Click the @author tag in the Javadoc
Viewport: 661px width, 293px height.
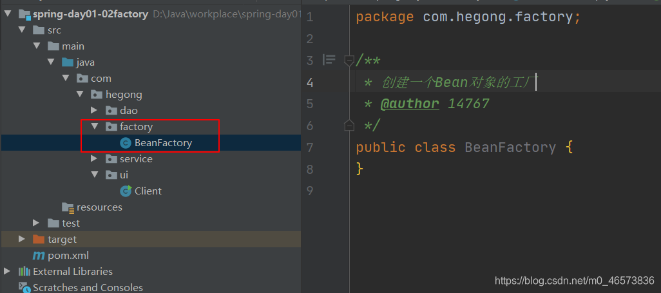[x=410, y=104]
